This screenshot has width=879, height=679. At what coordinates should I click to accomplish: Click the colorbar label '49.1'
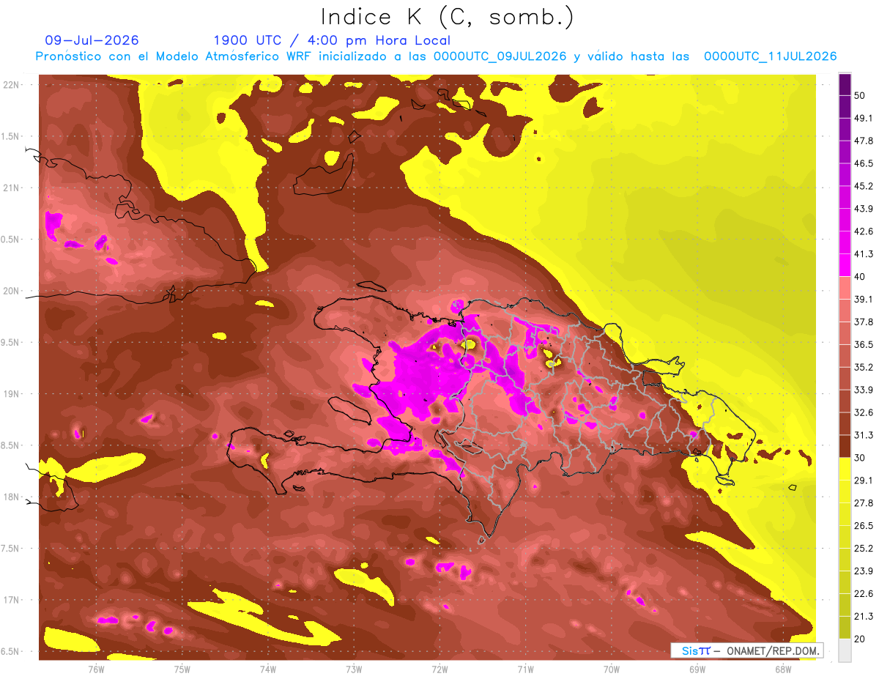864,119
